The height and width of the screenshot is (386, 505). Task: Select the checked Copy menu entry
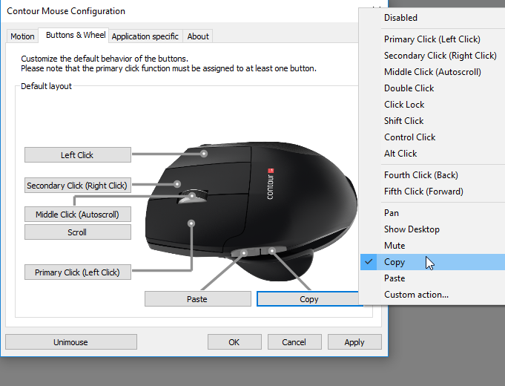click(x=432, y=262)
